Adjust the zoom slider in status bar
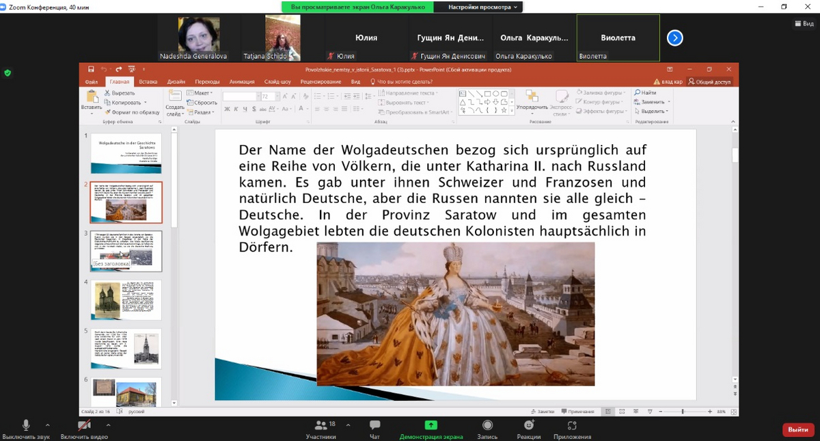The image size is (820, 441). coord(683,412)
